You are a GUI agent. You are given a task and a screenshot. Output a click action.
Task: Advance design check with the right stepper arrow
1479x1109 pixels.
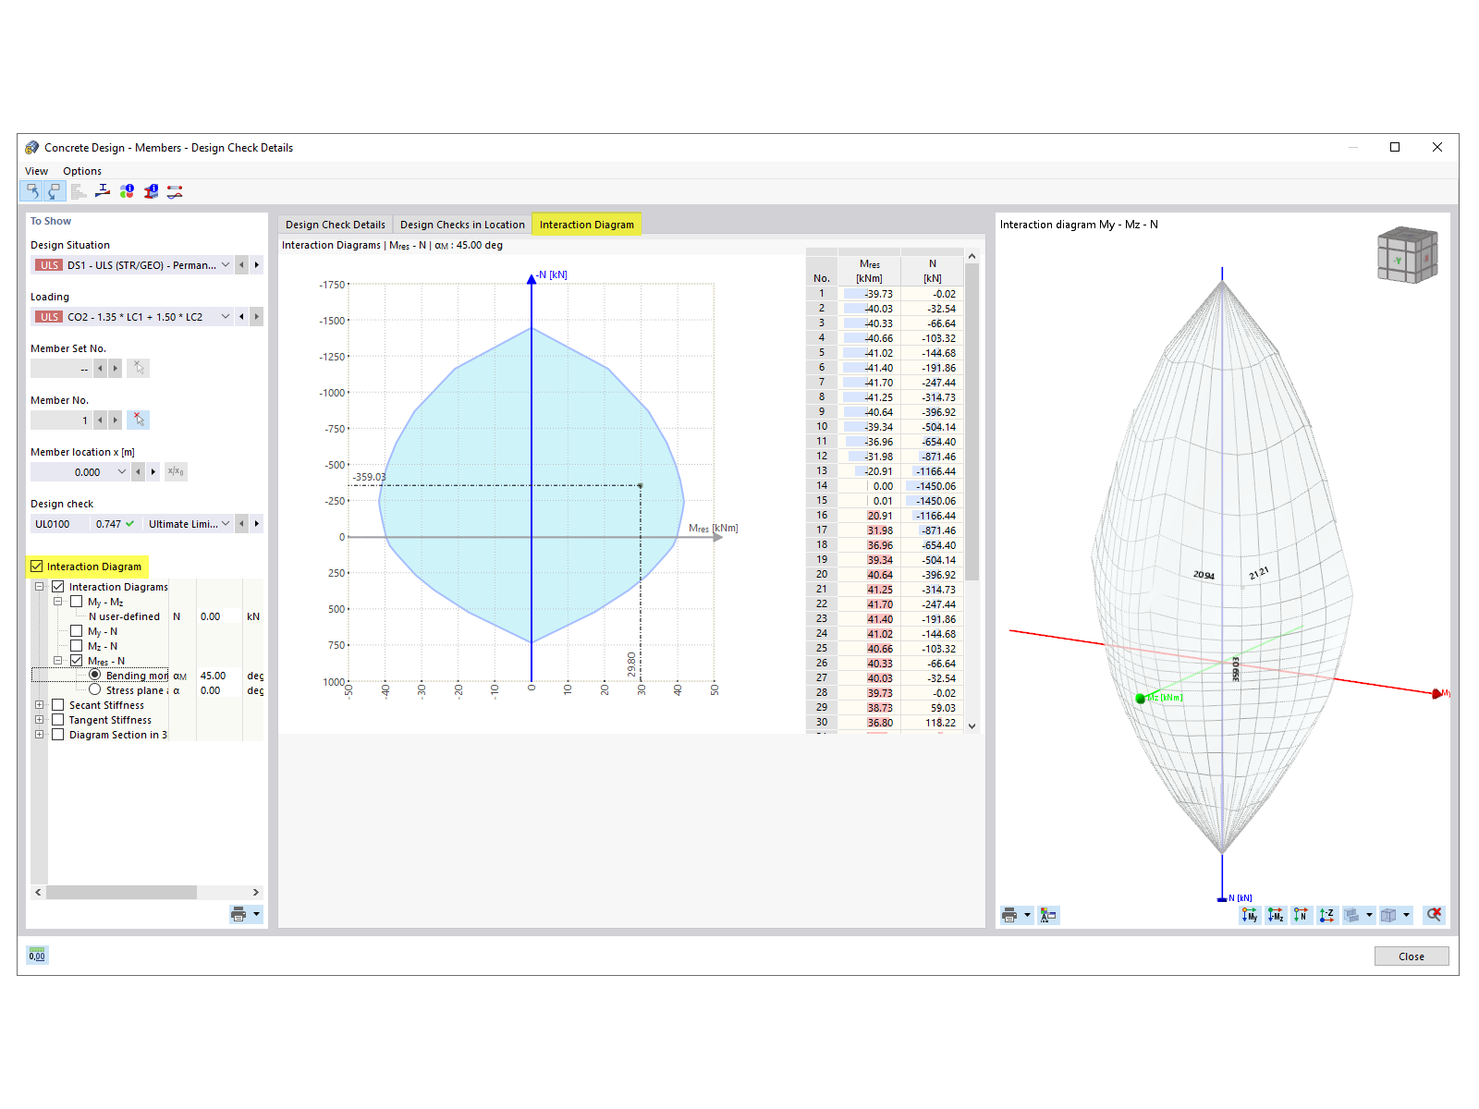tap(257, 523)
